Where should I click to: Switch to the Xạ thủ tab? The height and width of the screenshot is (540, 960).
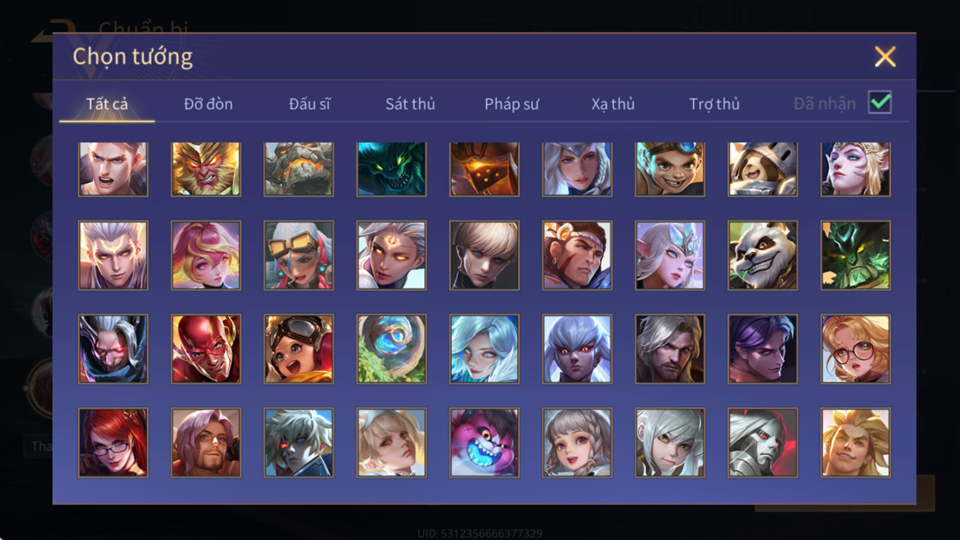coord(613,104)
